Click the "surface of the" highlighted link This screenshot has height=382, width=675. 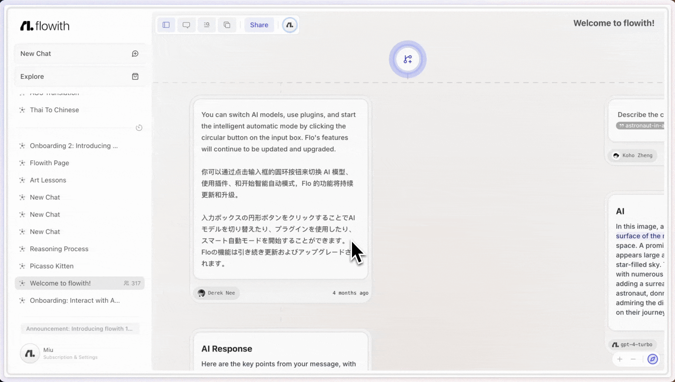[640, 236]
